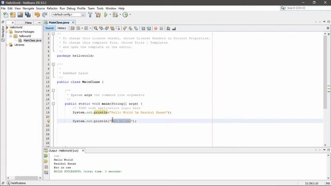
Task: Click the Output panel settings icon
Action: click(x=46, y=173)
